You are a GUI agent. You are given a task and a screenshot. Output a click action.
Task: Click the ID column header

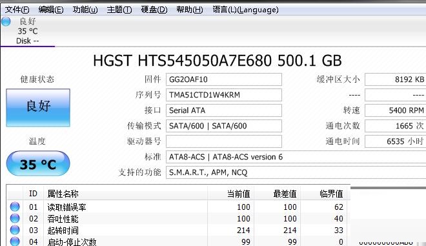pos(33,194)
